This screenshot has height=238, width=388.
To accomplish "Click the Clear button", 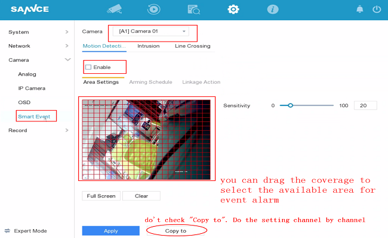I will pos(141,196).
